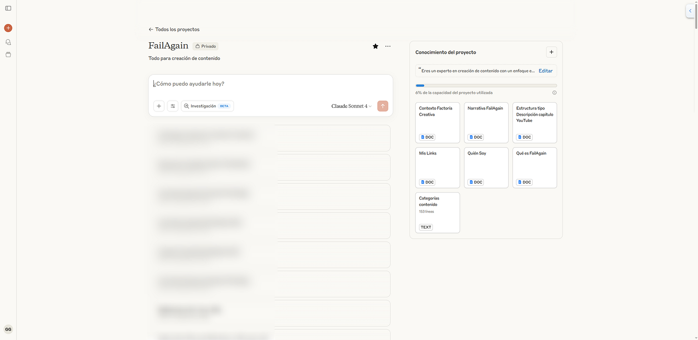
Task: Click the 153 líneas label
Action: tap(427, 211)
